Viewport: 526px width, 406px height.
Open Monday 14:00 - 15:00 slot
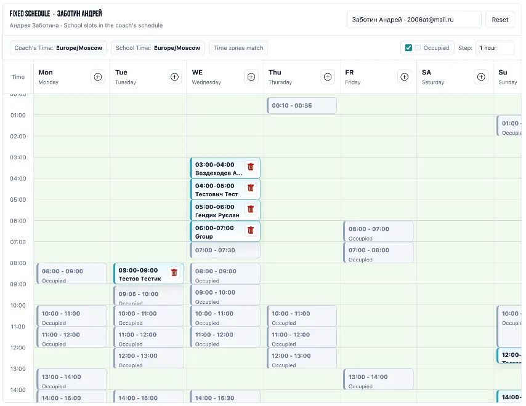click(72, 397)
